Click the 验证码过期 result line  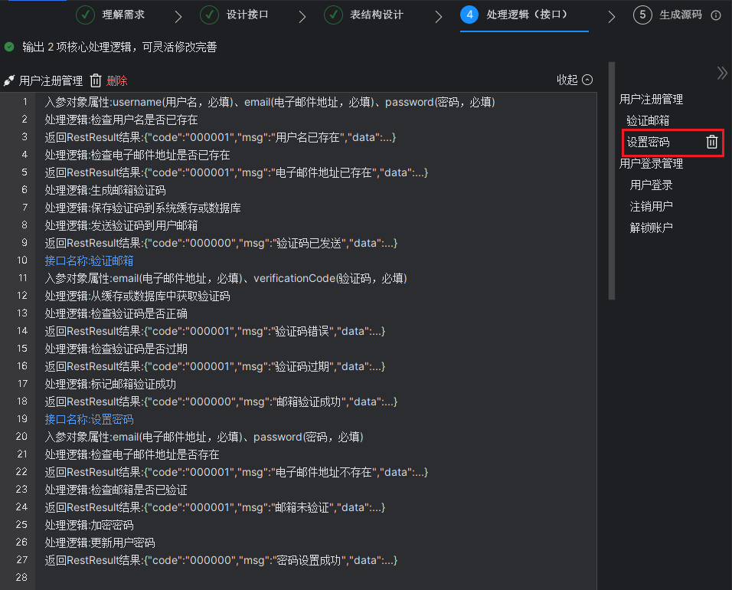[x=214, y=366]
